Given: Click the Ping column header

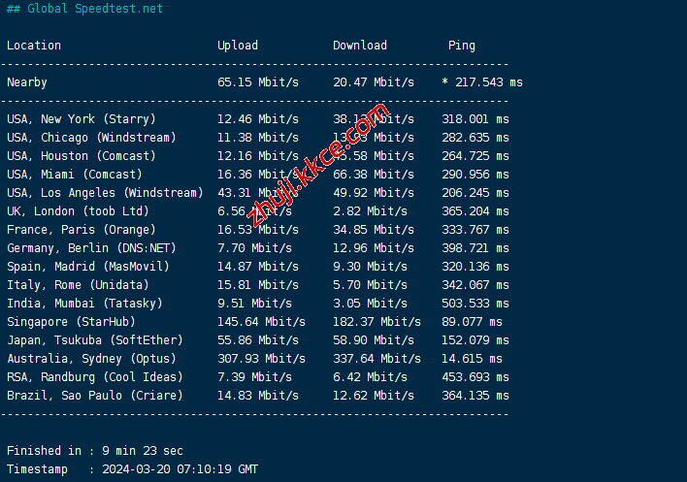Looking at the screenshot, I should 462,46.
